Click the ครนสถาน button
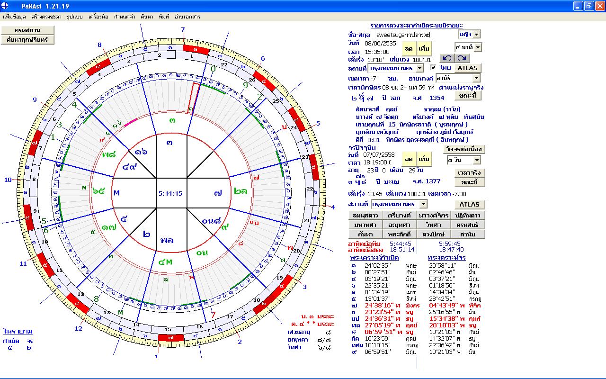This screenshot has height=379, width=606. [x=28, y=30]
